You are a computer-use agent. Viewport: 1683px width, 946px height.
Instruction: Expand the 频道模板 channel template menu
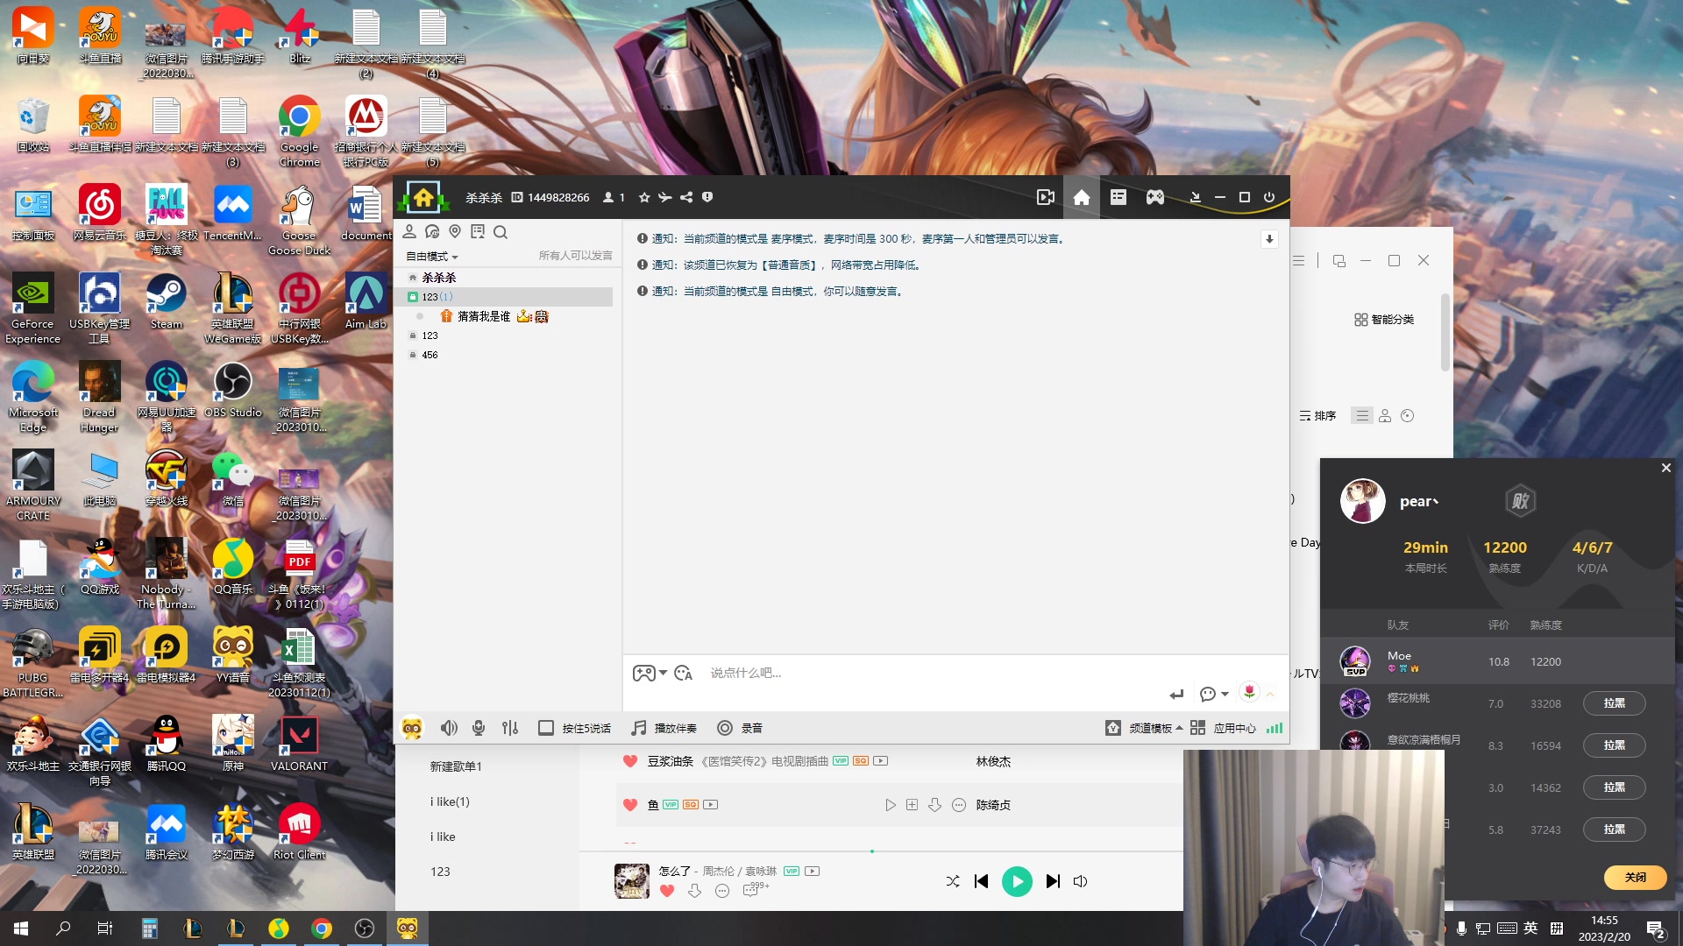click(x=1144, y=728)
